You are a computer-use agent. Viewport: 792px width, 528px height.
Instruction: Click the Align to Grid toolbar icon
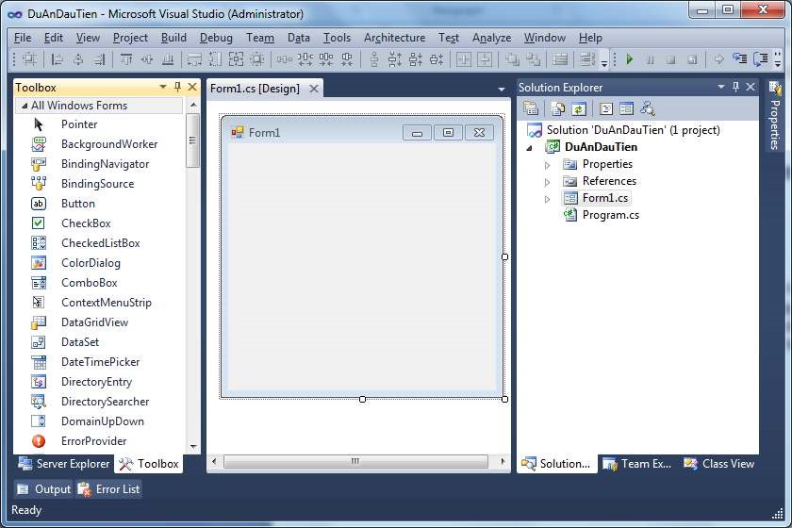[29, 59]
